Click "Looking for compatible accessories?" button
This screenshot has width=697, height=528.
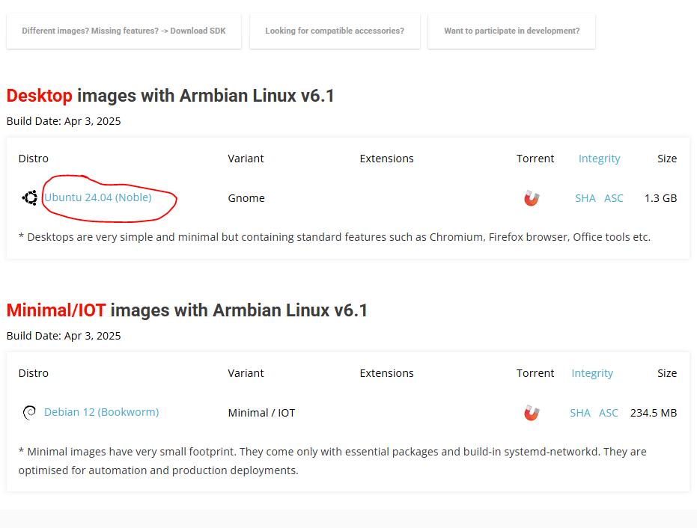pos(335,31)
